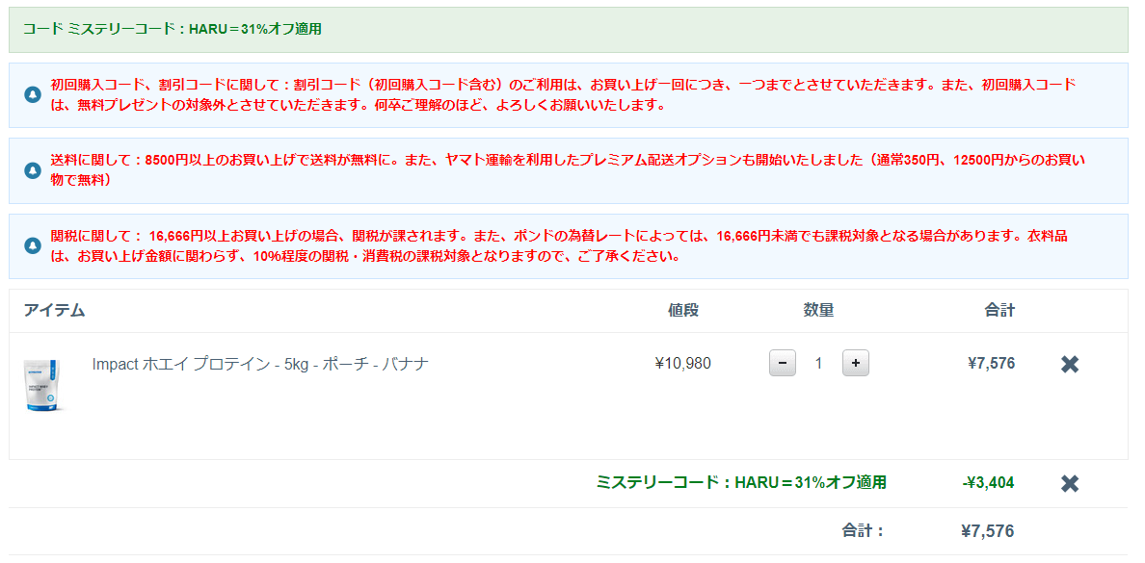Click the アイテム column header
Image resolution: width=1145 pixels, height=563 pixels.
click(54, 310)
